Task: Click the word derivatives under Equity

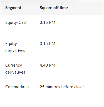Action: pos(15,51)
